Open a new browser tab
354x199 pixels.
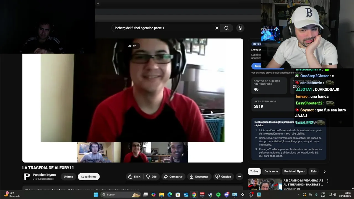coord(98,4)
